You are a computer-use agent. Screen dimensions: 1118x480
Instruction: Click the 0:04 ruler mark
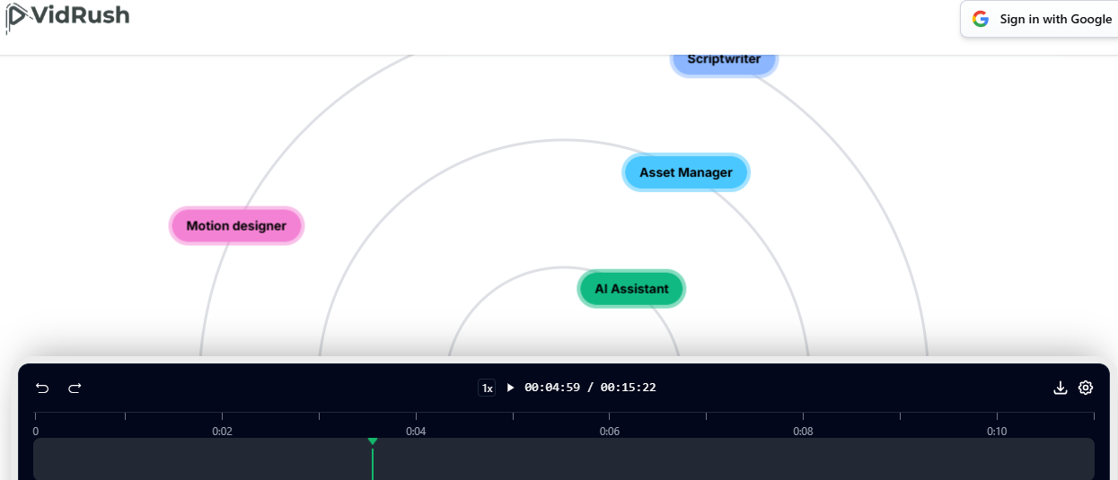point(416,432)
